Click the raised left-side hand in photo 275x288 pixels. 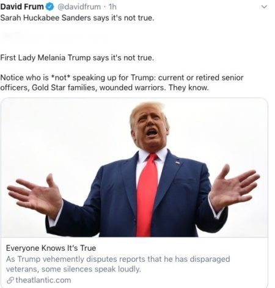[35, 196]
